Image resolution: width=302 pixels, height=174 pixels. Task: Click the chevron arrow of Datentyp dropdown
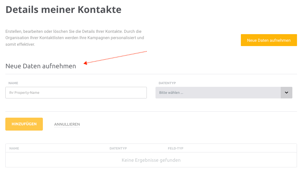coord(286,92)
